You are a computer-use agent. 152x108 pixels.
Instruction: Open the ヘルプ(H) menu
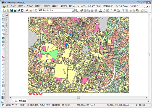tap(134, 6)
